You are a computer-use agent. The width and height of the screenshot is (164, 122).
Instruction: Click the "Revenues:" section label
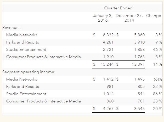point(12,27)
